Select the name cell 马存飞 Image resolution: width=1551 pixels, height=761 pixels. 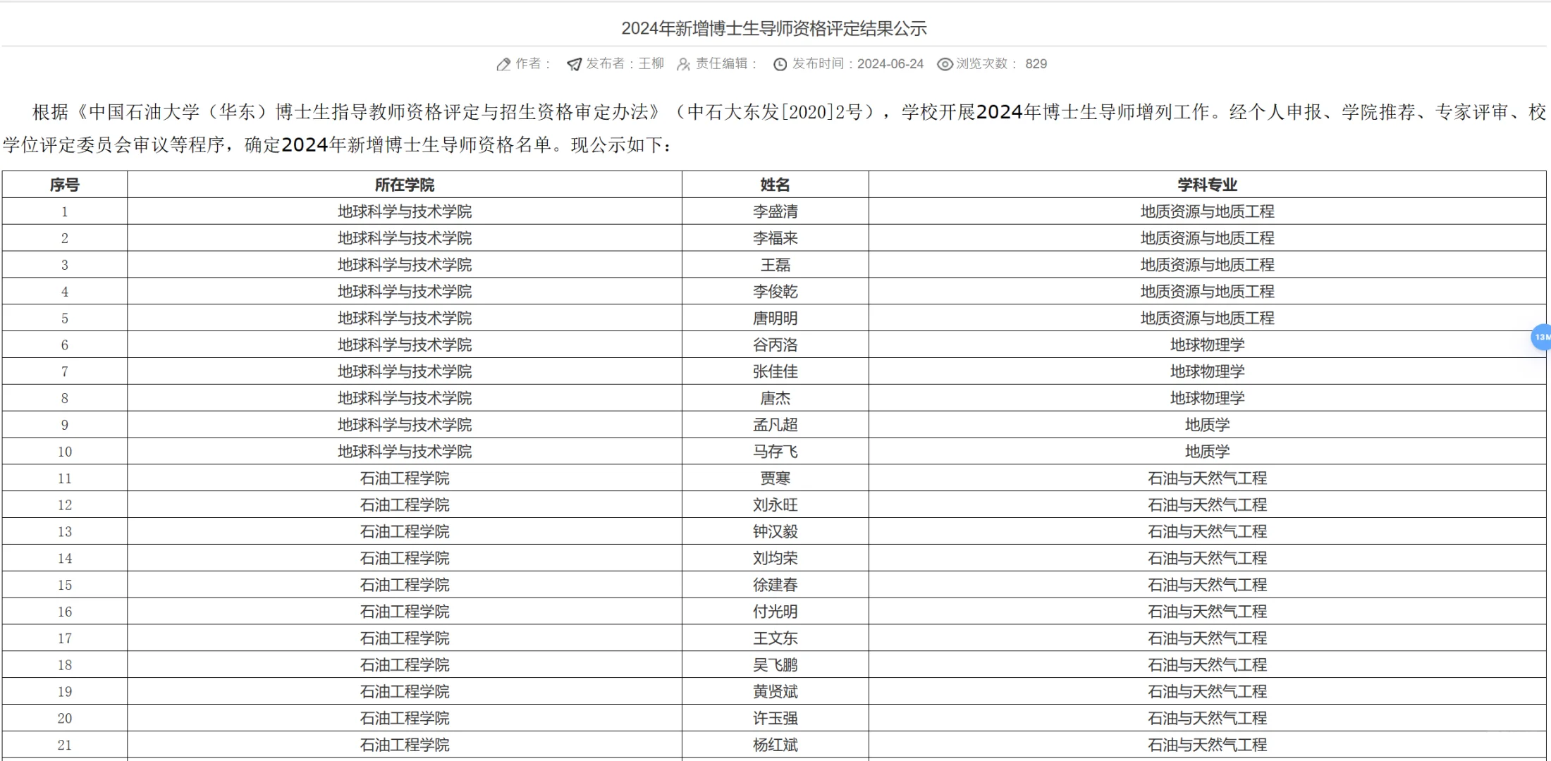[775, 452]
